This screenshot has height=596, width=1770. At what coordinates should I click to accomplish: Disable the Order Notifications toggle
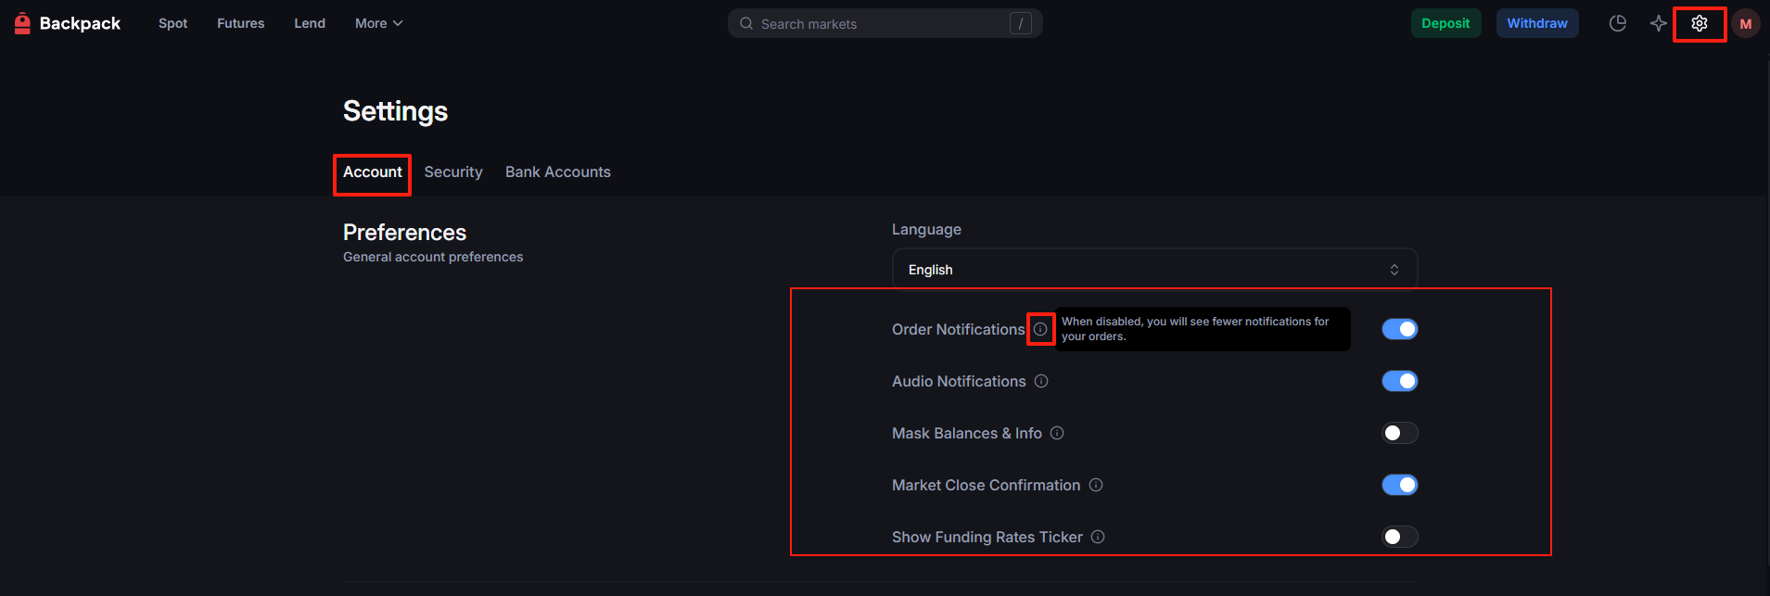[1399, 329]
